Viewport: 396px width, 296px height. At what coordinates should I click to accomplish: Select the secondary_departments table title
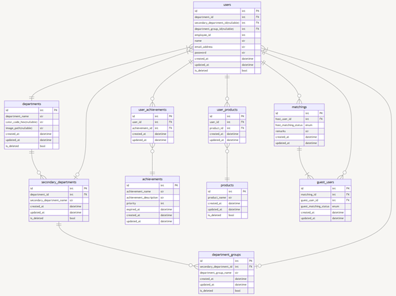pos(59,182)
